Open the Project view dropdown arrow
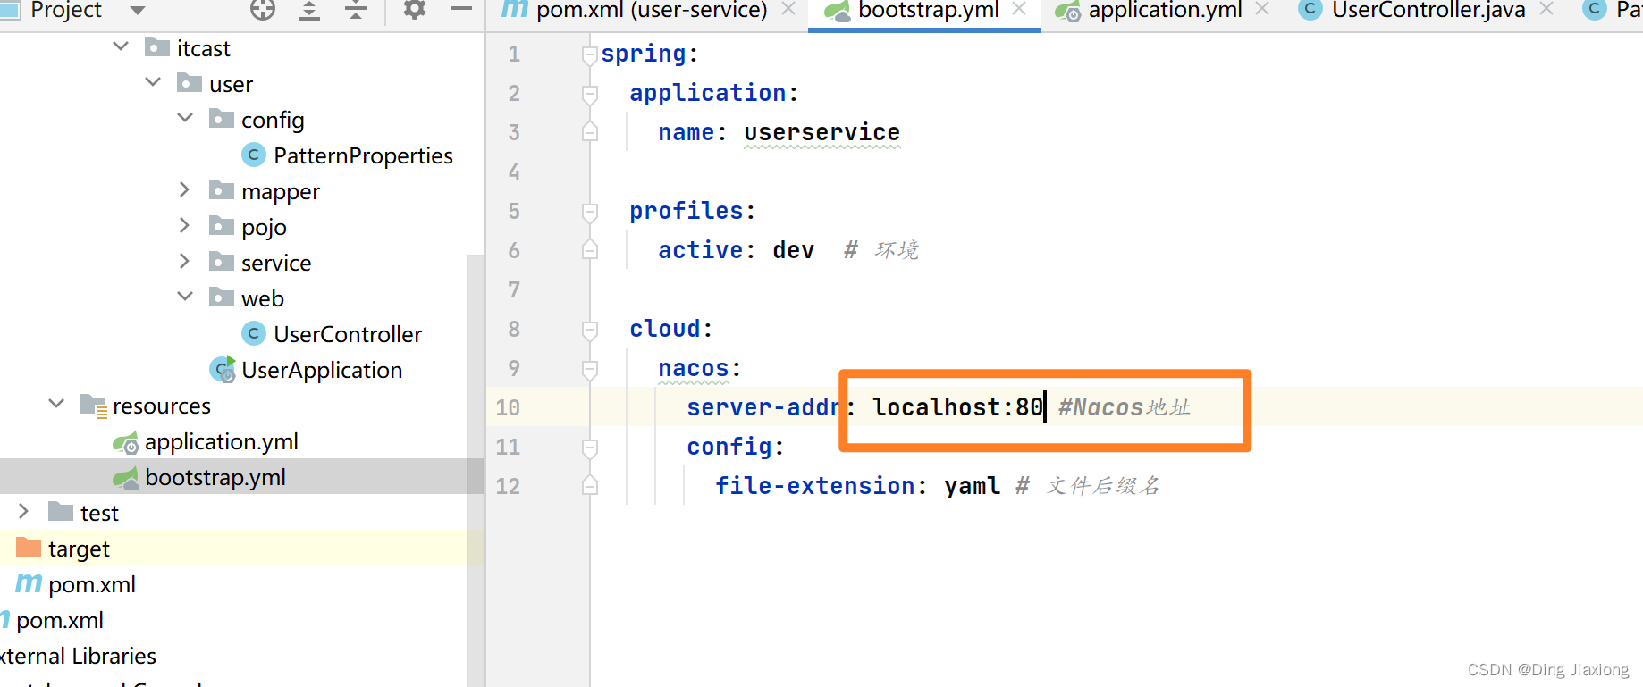The width and height of the screenshot is (1643, 687). tap(138, 11)
